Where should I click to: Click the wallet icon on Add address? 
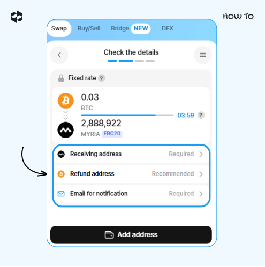pyautogui.click(x=109, y=234)
